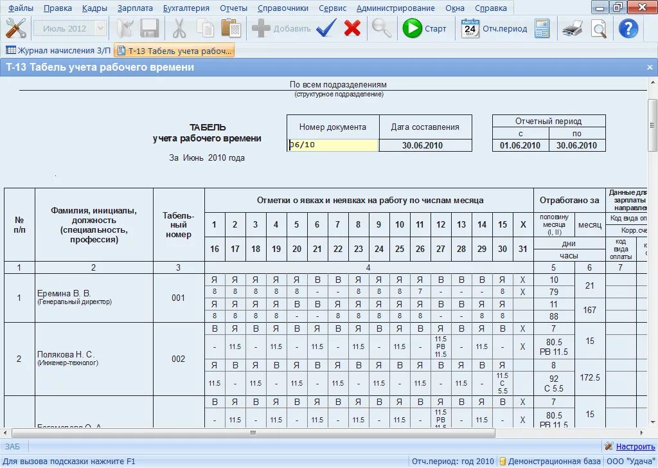Image resolution: width=658 pixels, height=468 pixels.
Task: Click the vertical scrollbar down arrow
Action: pos(653,422)
